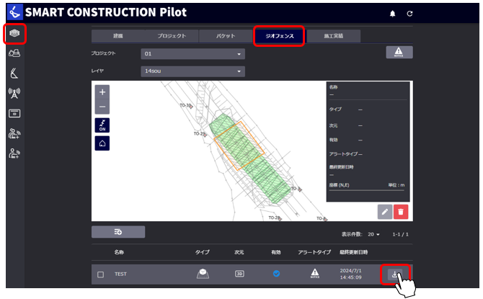
Task: Expand the プロジェクト dropdown showing 01
Action: [x=192, y=53]
